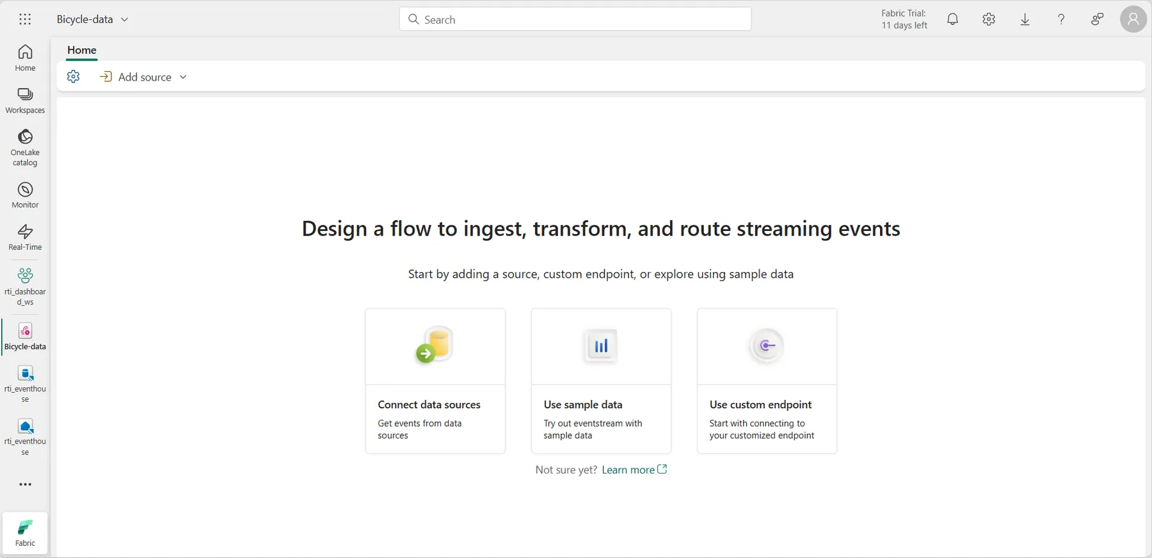
Task: Open settings gear in top bar
Action: pyautogui.click(x=989, y=19)
